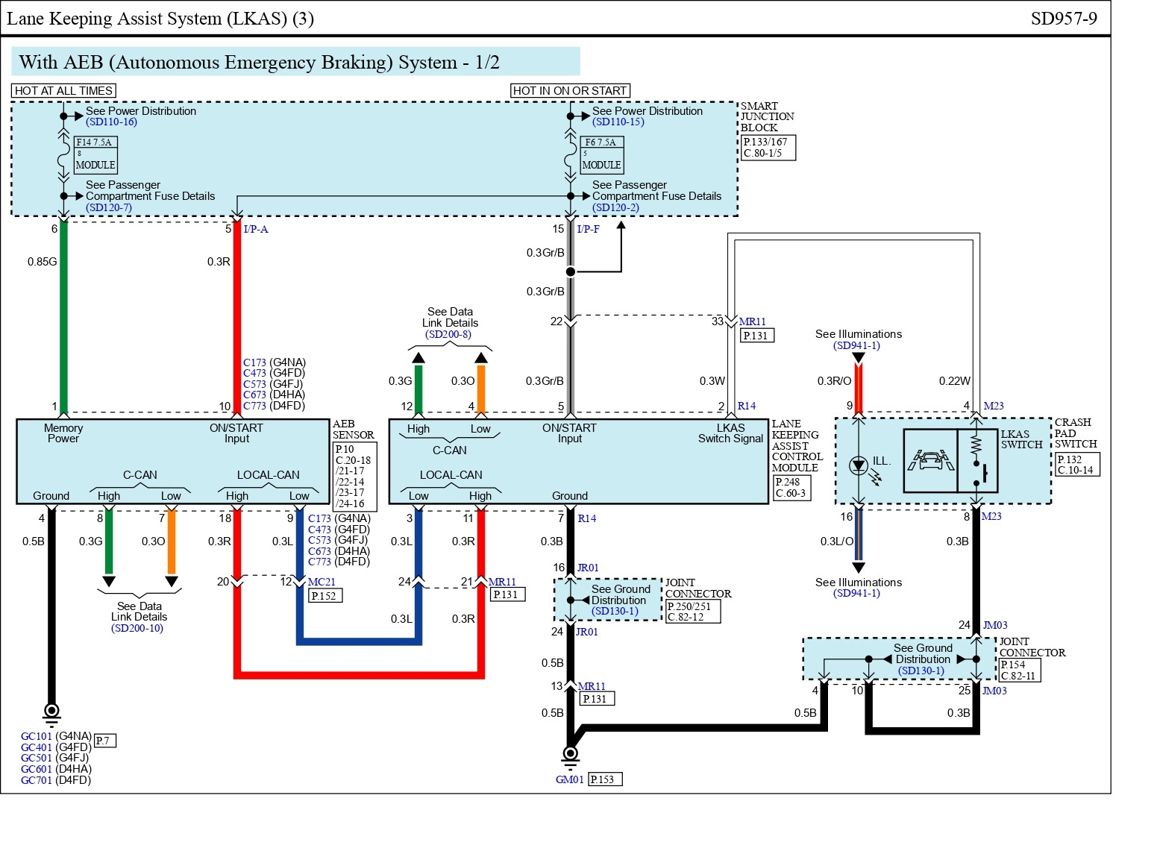Click the P.152 page reference box
This screenshot has width=1157, height=854.
click(x=326, y=597)
